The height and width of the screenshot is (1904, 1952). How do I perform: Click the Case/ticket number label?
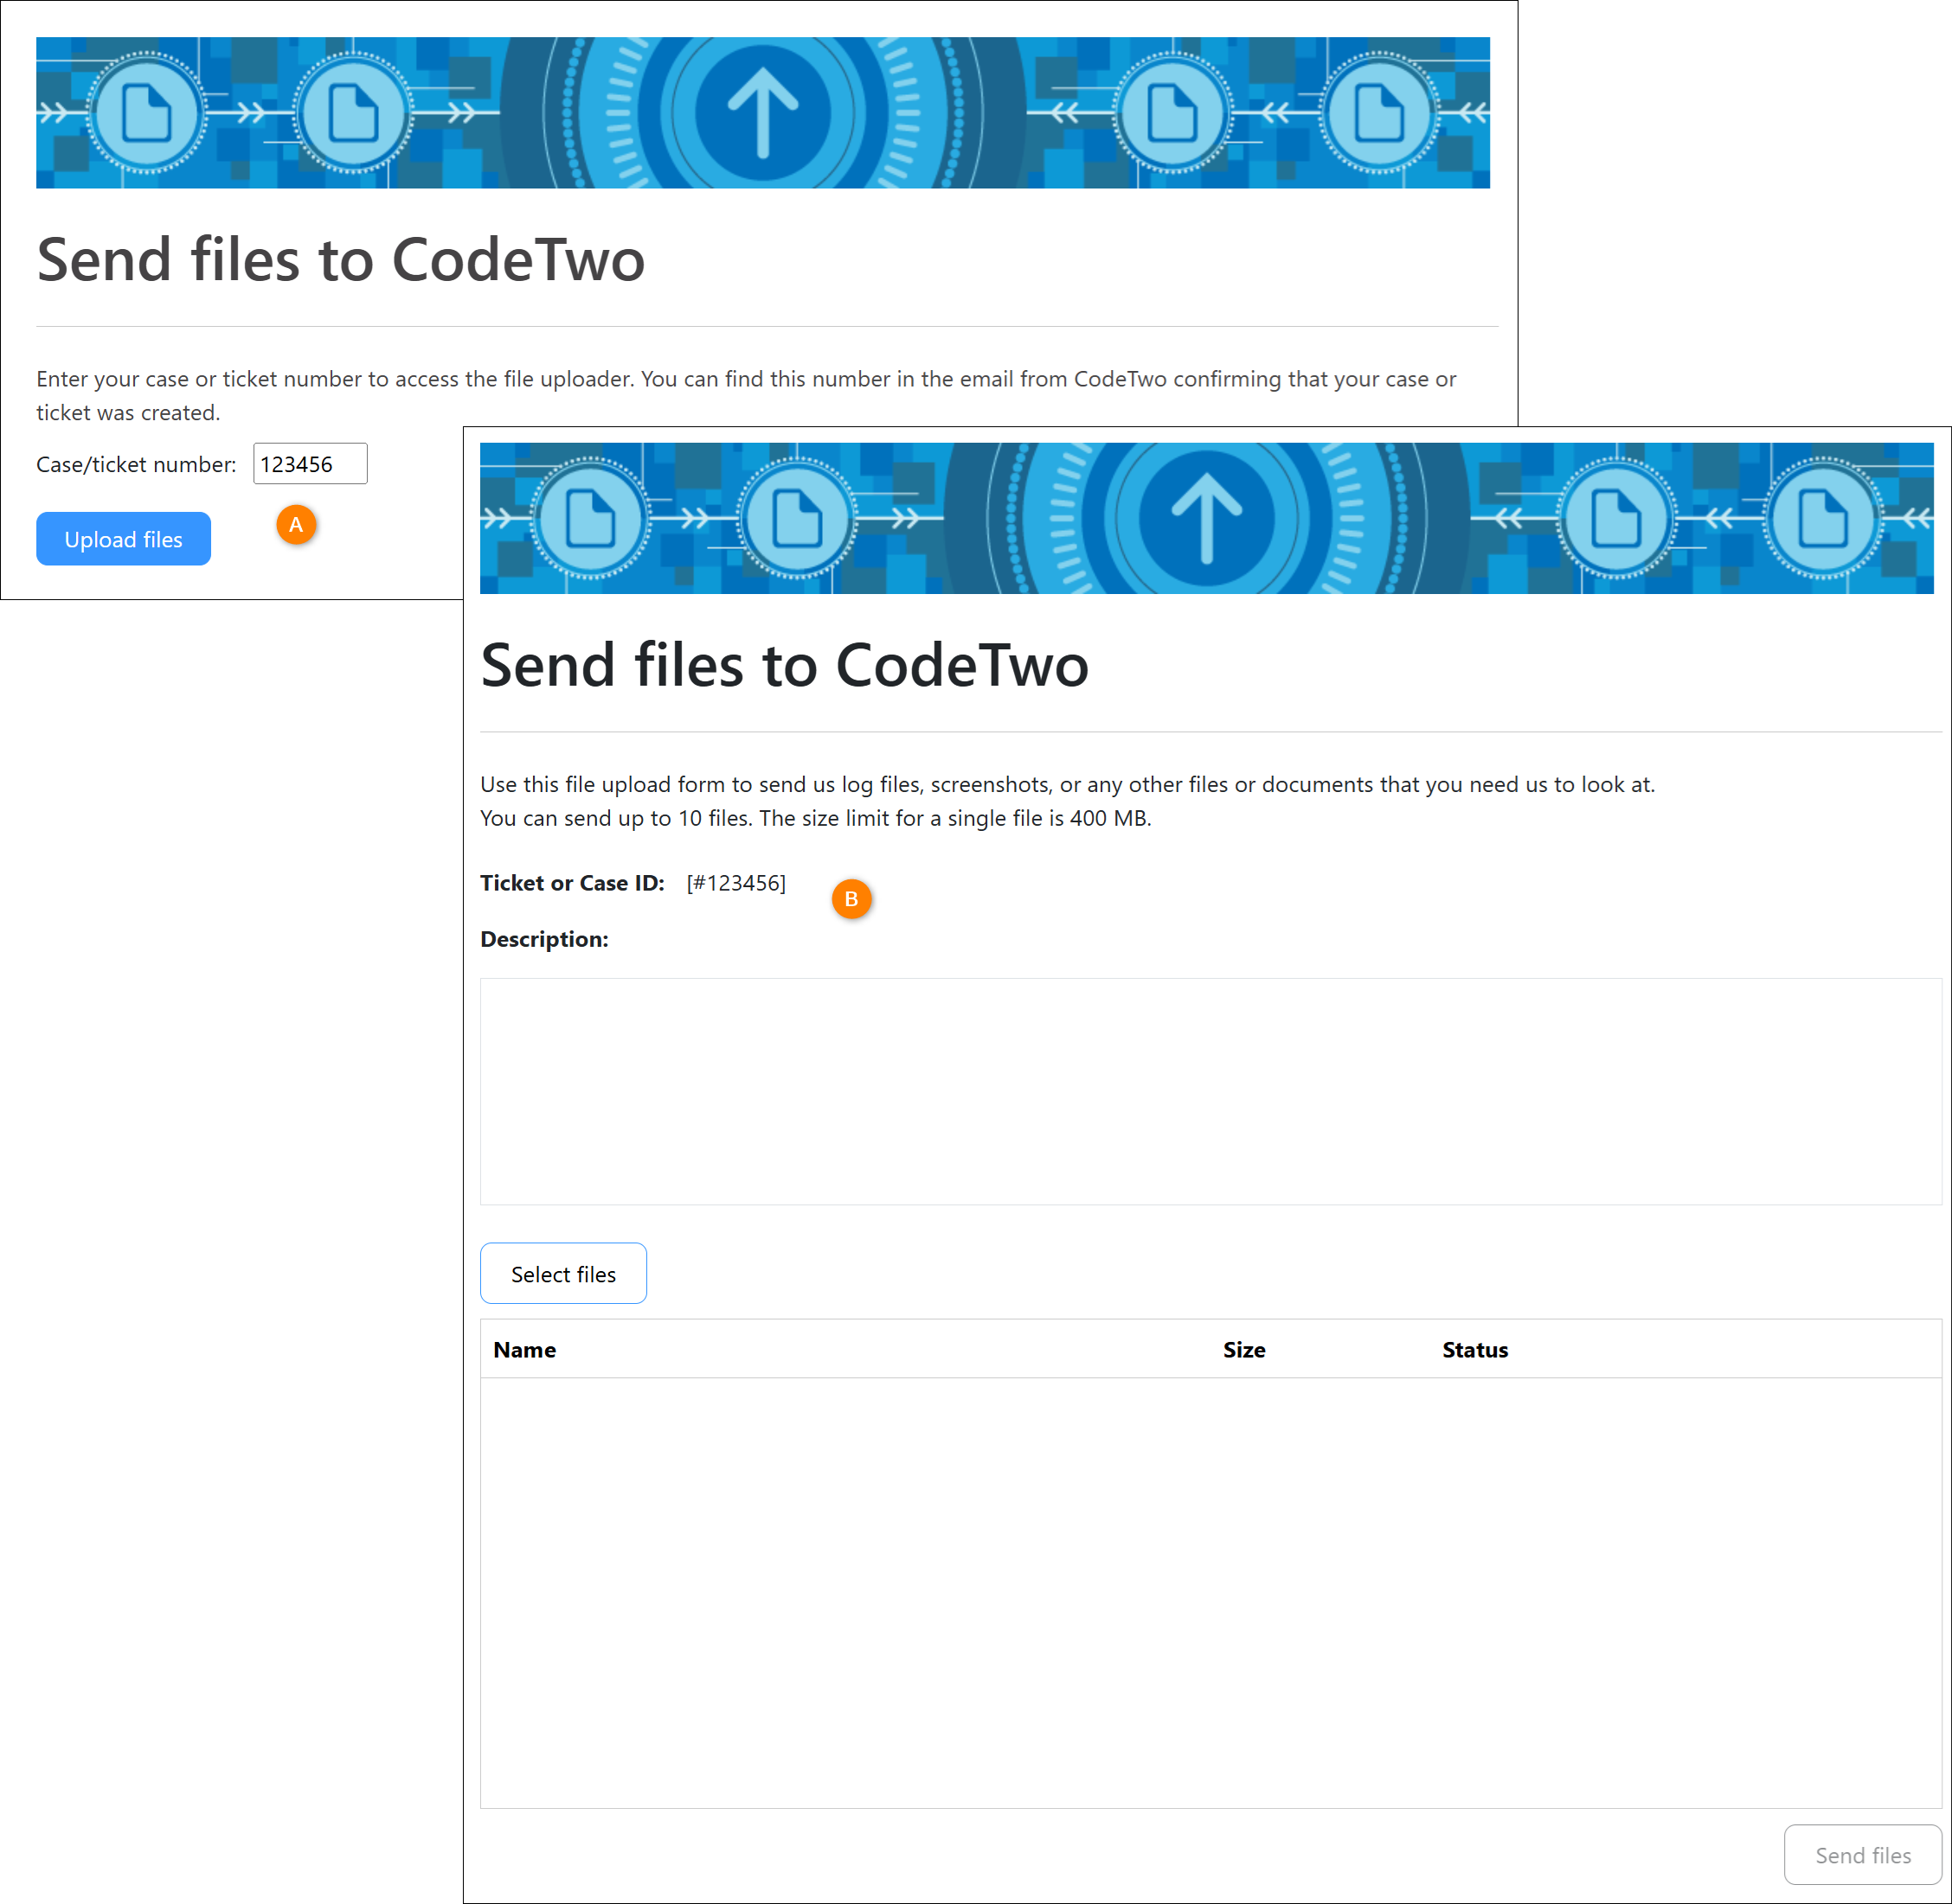[136, 464]
